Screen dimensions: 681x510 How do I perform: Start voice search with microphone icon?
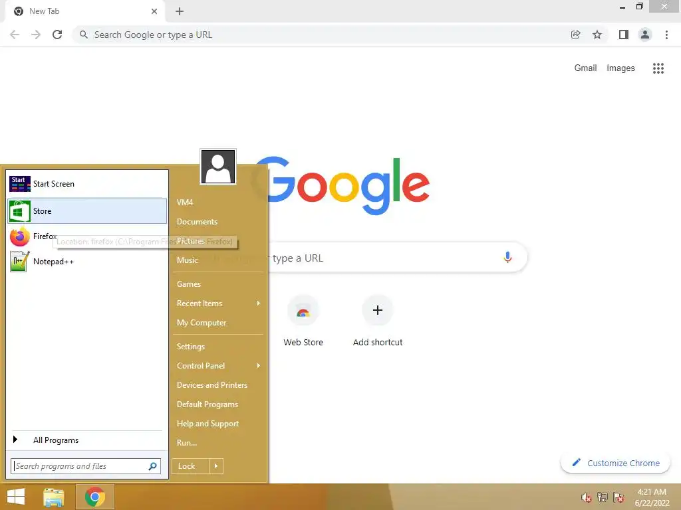coord(507,257)
